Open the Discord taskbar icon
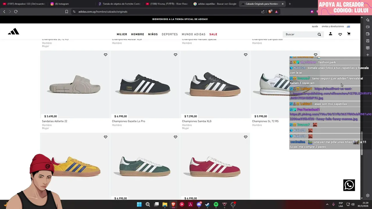This screenshot has width=372, height=209. pos(199,204)
